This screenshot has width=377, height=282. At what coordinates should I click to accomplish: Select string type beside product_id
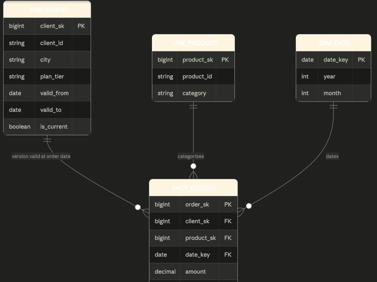166,76
